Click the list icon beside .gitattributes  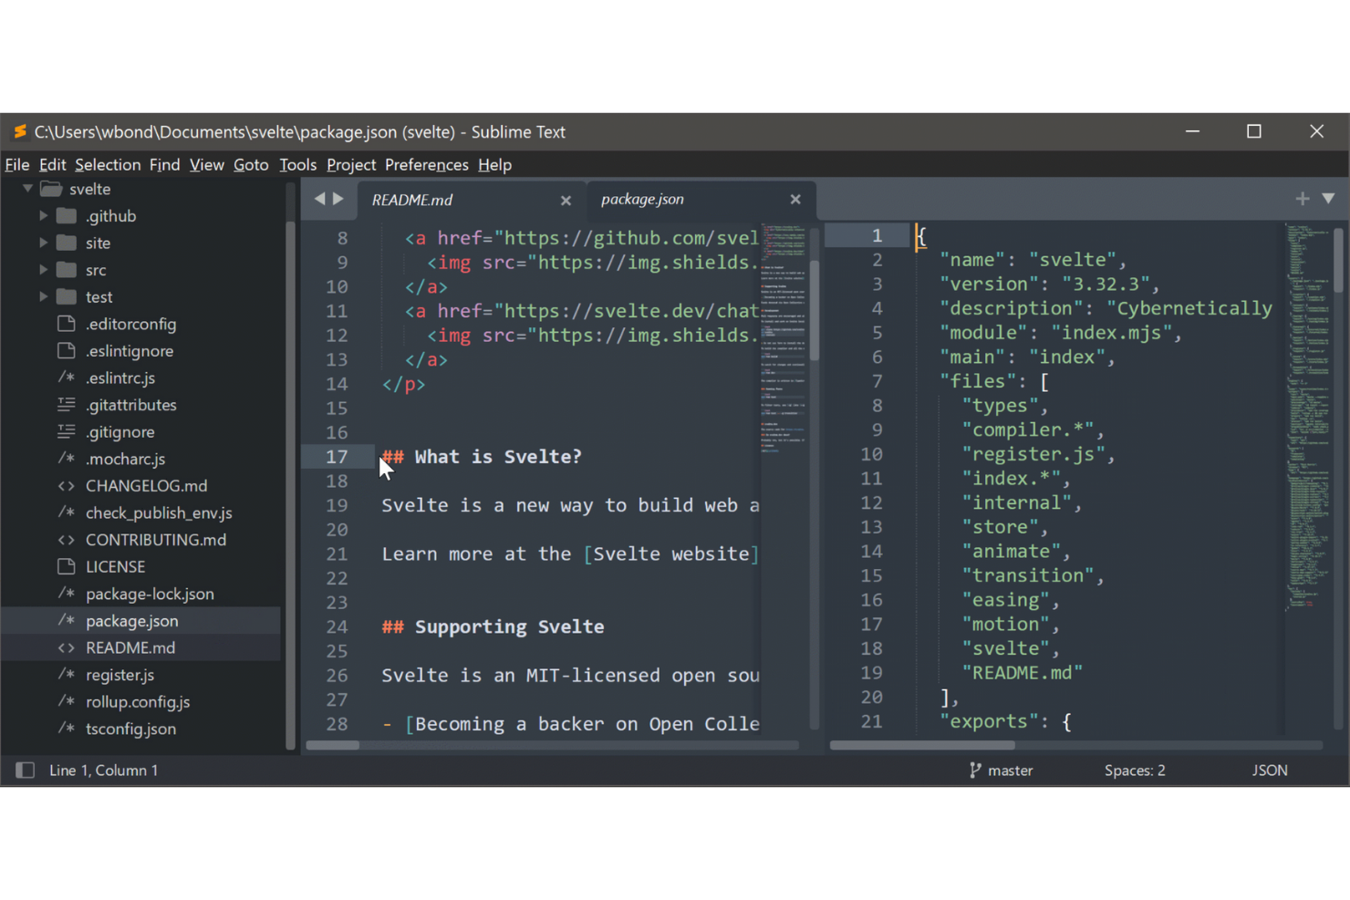point(66,404)
